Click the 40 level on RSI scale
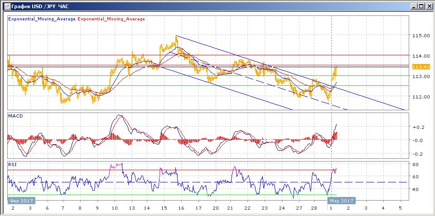 pyautogui.click(x=415, y=189)
